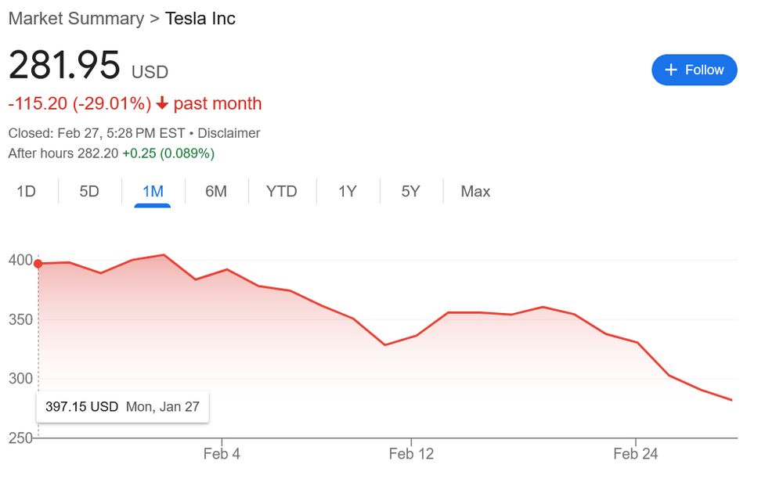Viewport: 783px width, 479px height.
Task: Click the plus icon on Follow
Action: pyautogui.click(x=670, y=70)
